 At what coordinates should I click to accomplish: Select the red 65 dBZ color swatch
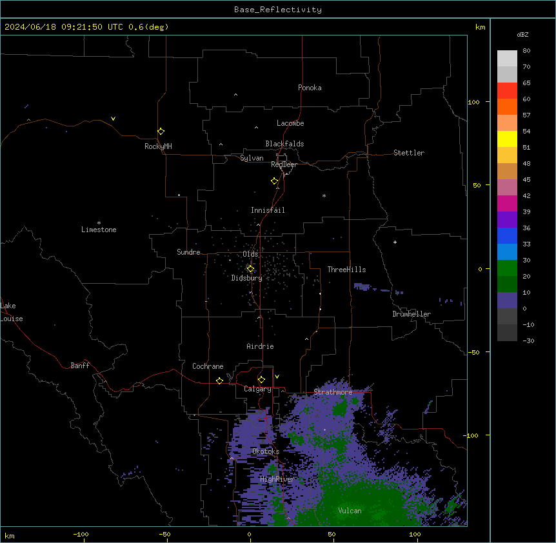click(507, 90)
